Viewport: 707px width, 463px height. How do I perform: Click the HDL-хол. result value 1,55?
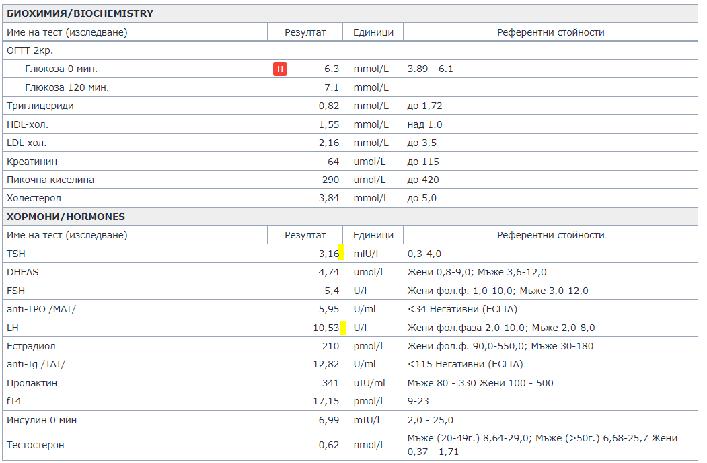point(328,124)
